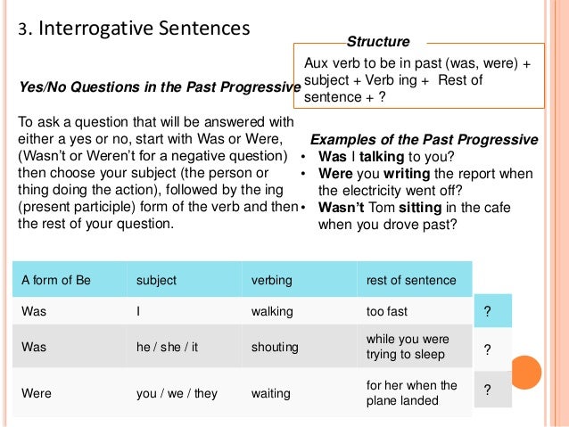569x427 pixels.
Task: Select the 'A form of Be' header cell
Action: coord(70,280)
